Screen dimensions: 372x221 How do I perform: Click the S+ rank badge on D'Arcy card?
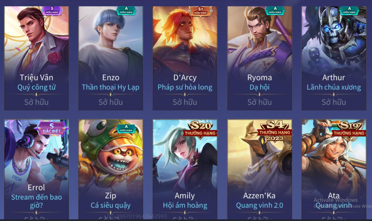(201, 11)
